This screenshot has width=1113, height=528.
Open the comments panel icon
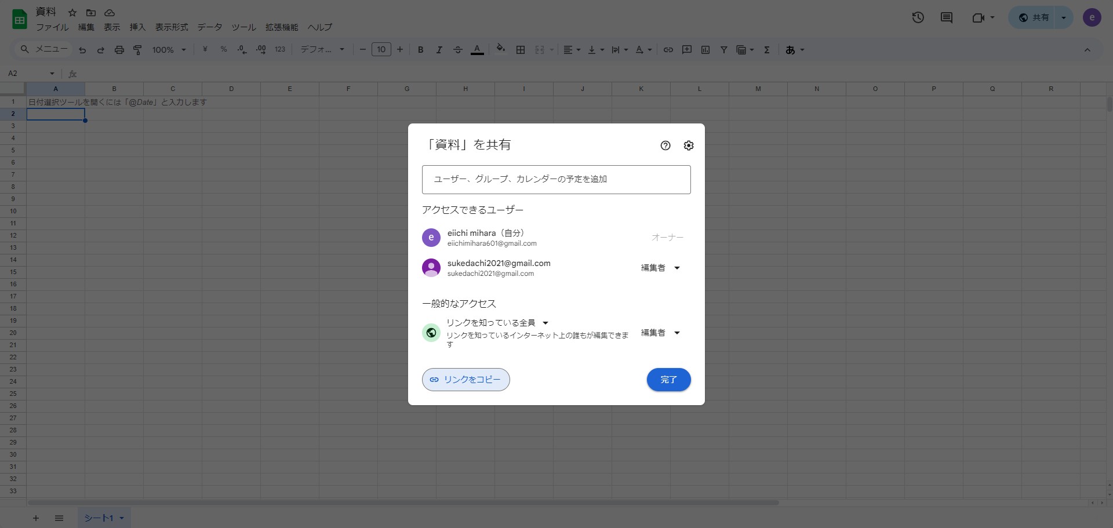(947, 17)
